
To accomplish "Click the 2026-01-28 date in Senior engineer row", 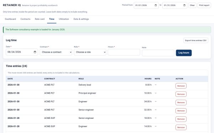I will click(x=14, y=118).
